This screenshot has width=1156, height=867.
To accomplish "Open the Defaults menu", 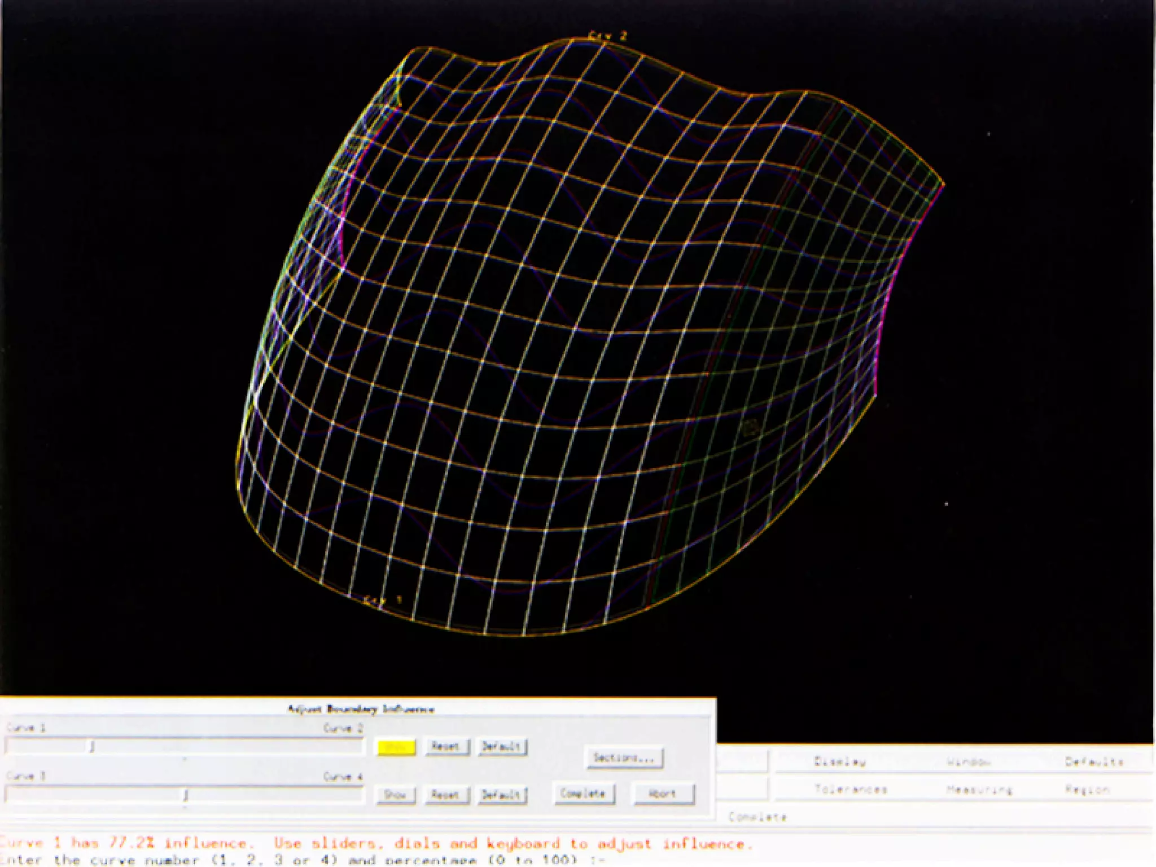I will tap(1094, 761).
